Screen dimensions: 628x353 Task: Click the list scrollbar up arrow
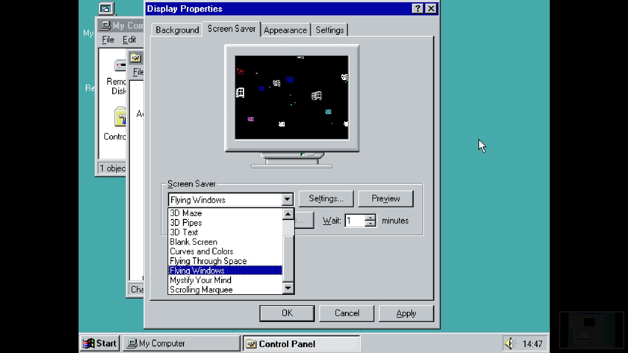(288, 214)
